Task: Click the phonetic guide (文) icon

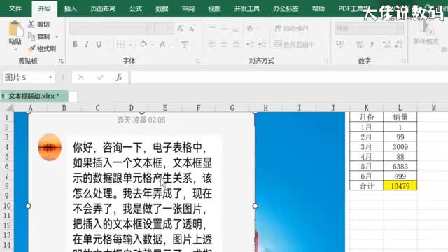Action: (x=185, y=44)
